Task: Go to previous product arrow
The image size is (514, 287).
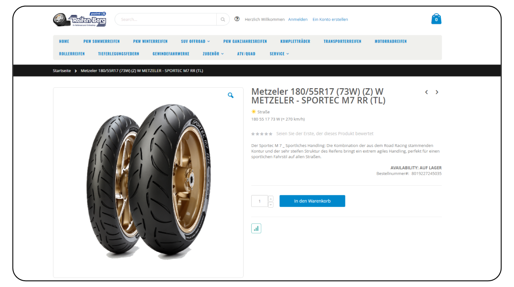Action: point(426,92)
